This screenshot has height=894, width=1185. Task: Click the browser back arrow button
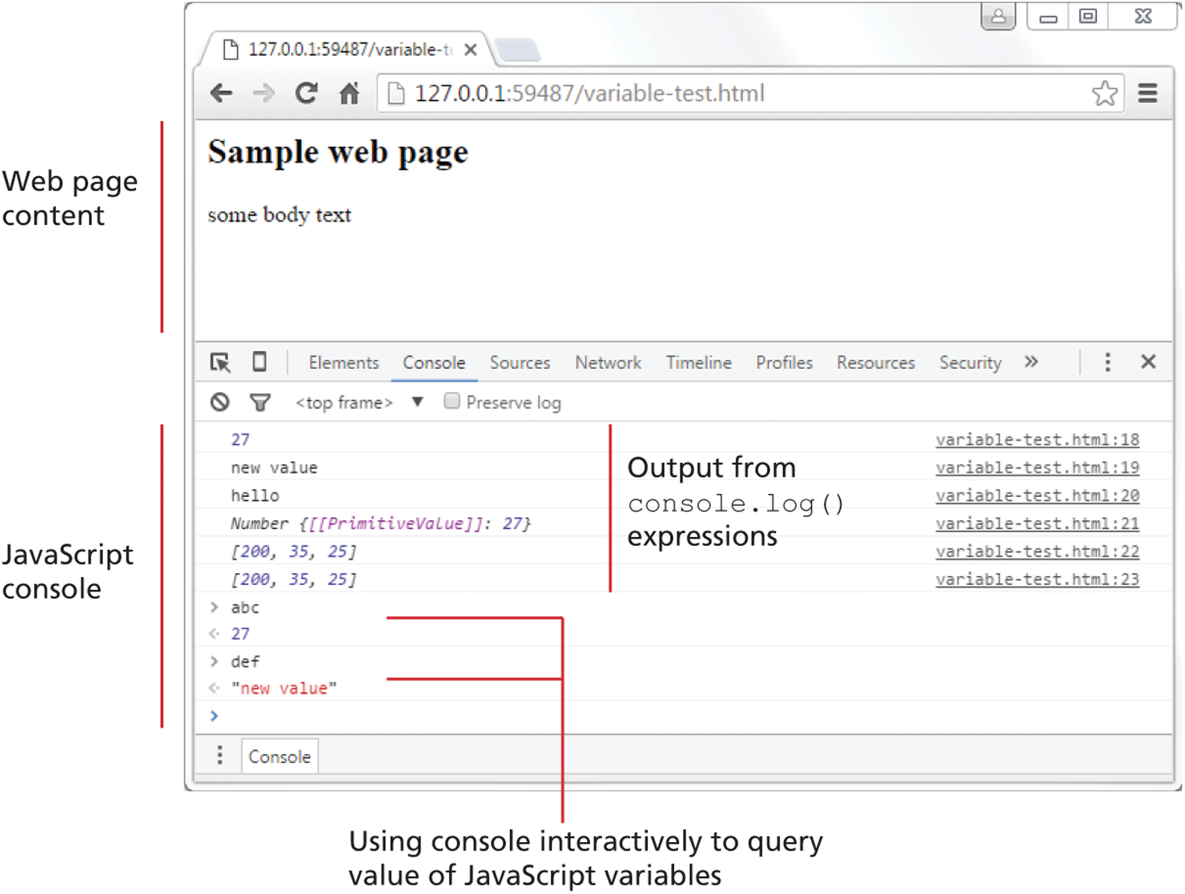click(221, 94)
